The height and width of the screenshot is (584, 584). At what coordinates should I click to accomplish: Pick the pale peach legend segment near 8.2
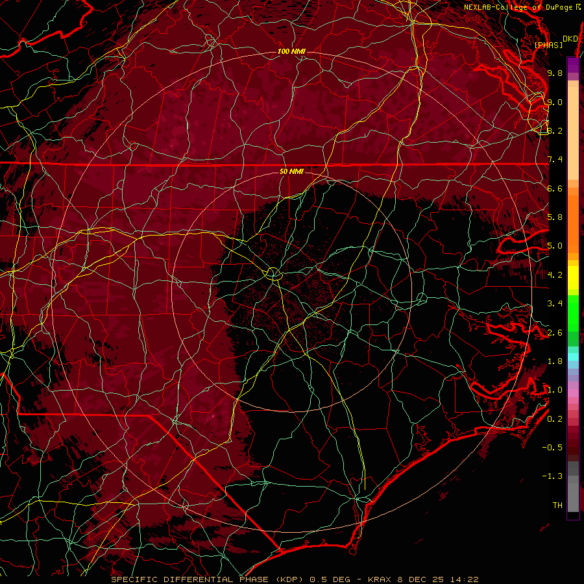pyautogui.click(x=573, y=134)
